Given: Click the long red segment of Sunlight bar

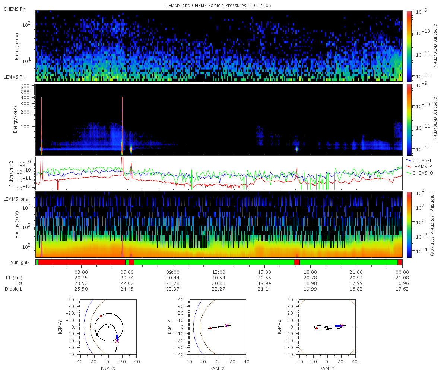Looking at the screenshot, I should point(82,262).
